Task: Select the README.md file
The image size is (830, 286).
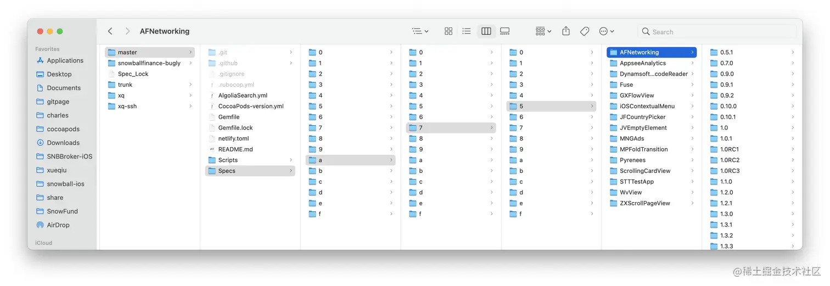Action: 250,149
